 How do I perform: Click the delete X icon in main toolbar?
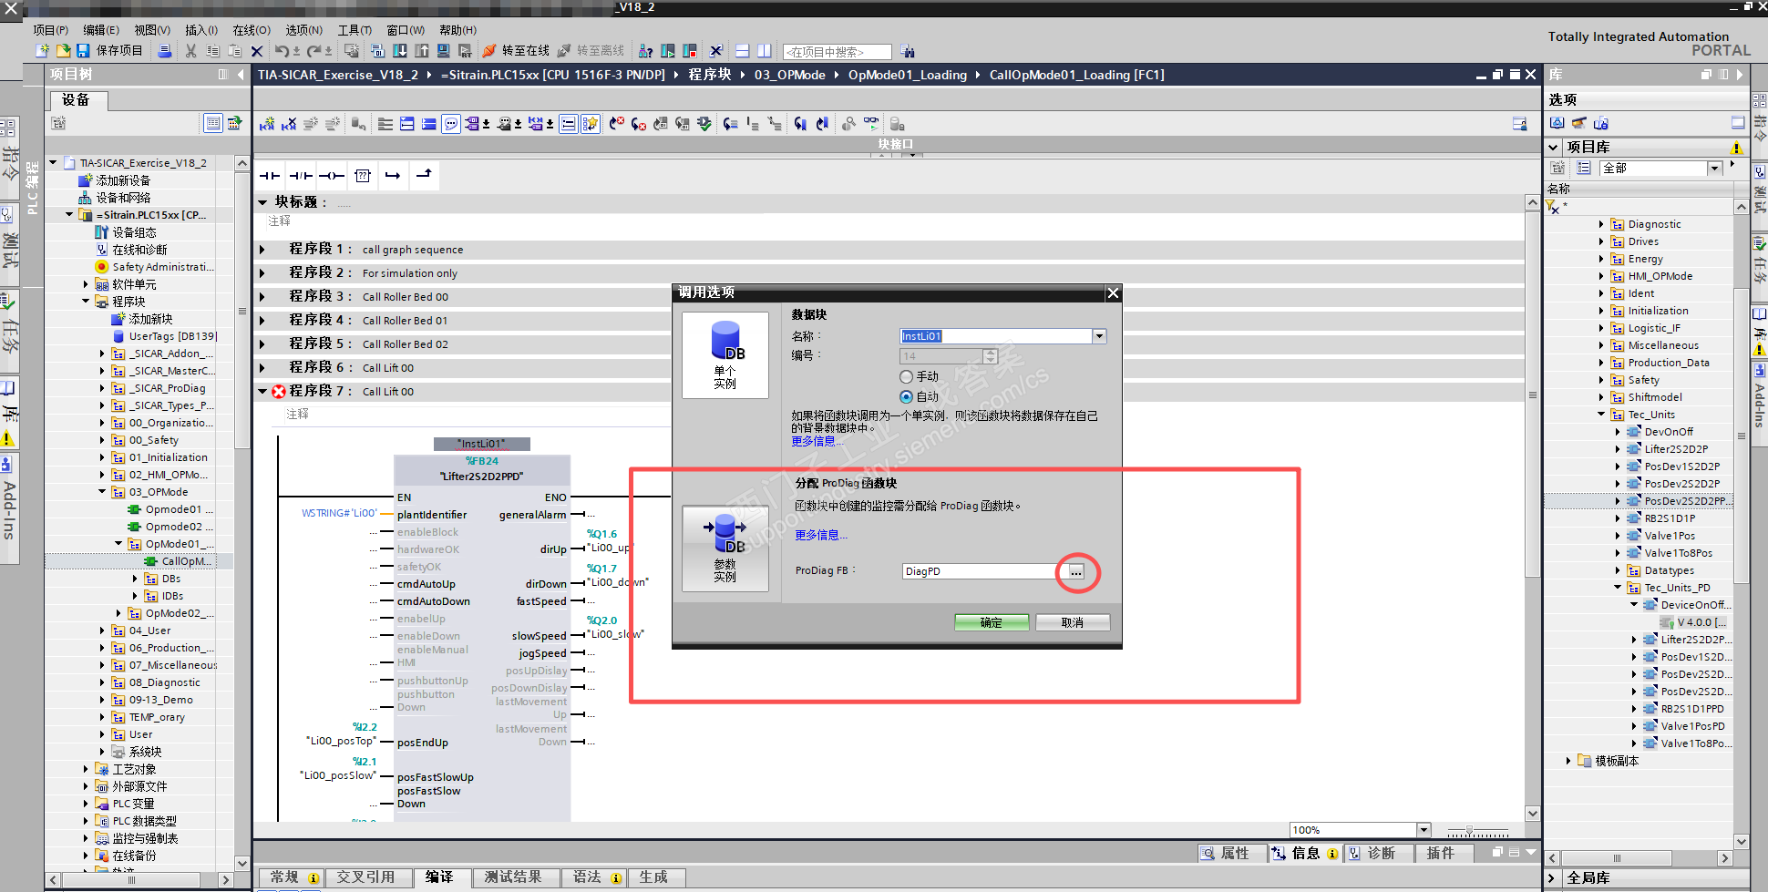pos(257,51)
